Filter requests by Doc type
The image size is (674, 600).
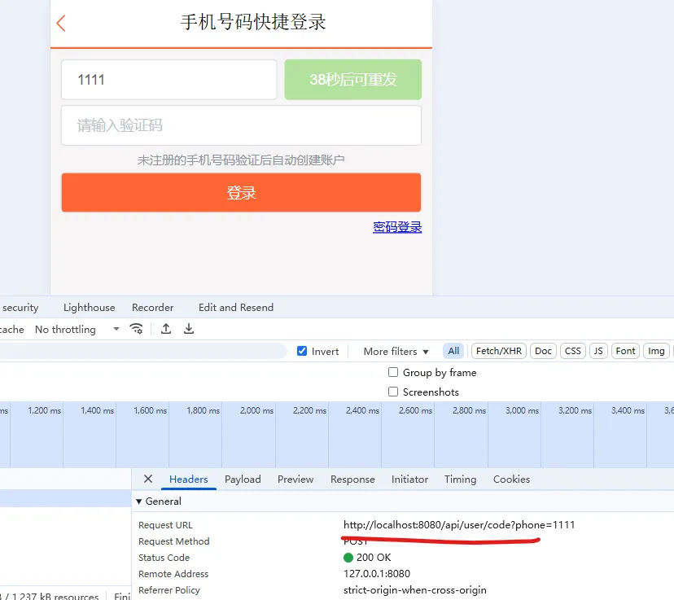(543, 351)
